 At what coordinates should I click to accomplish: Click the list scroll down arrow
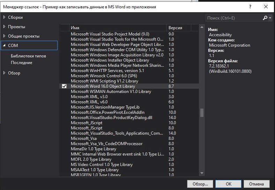click(202, 173)
